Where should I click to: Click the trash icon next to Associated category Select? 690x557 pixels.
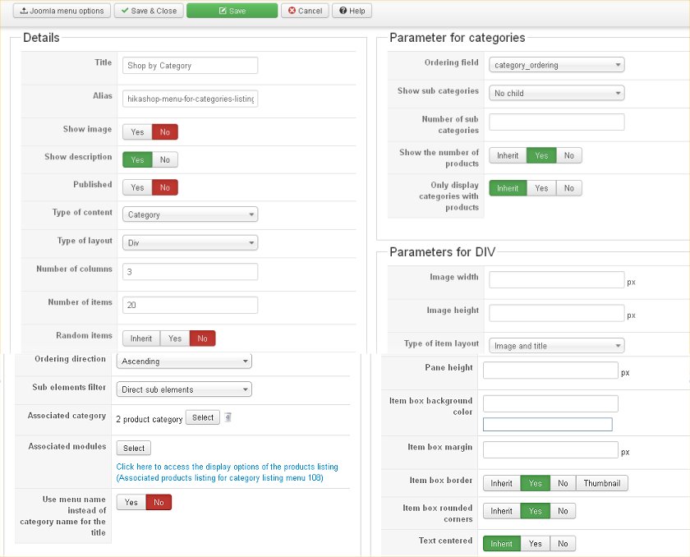pos(228,417)
